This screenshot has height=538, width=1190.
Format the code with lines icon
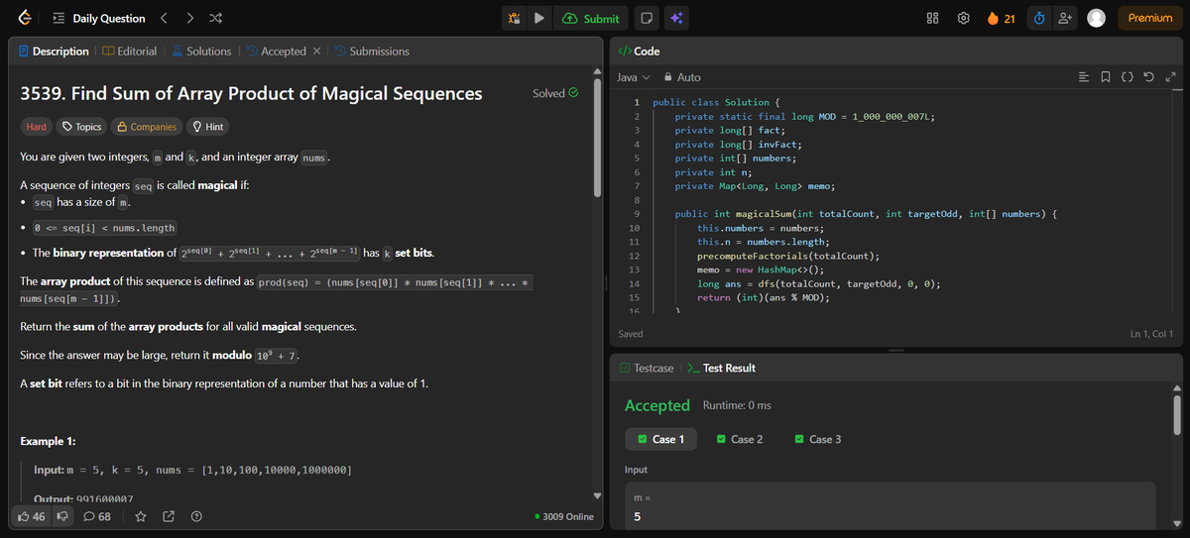coord(1083,77)
